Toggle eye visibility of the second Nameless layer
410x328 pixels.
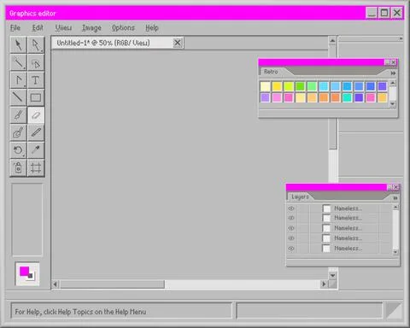[x=291, y=218]
